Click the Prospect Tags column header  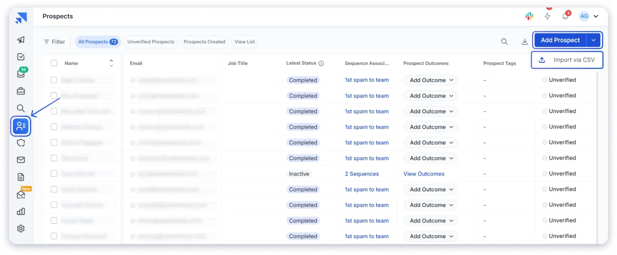click(499, 63)
